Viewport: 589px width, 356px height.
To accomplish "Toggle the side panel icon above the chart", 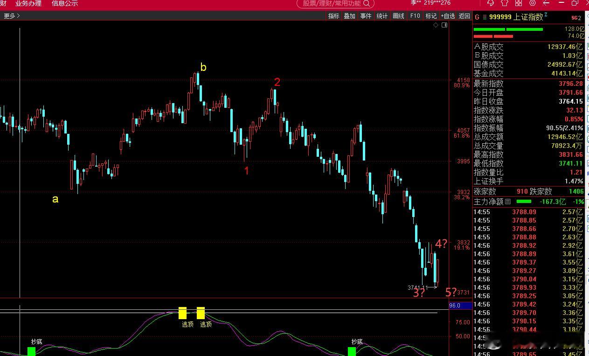I will pyautogui.click(x=444, y=25).
